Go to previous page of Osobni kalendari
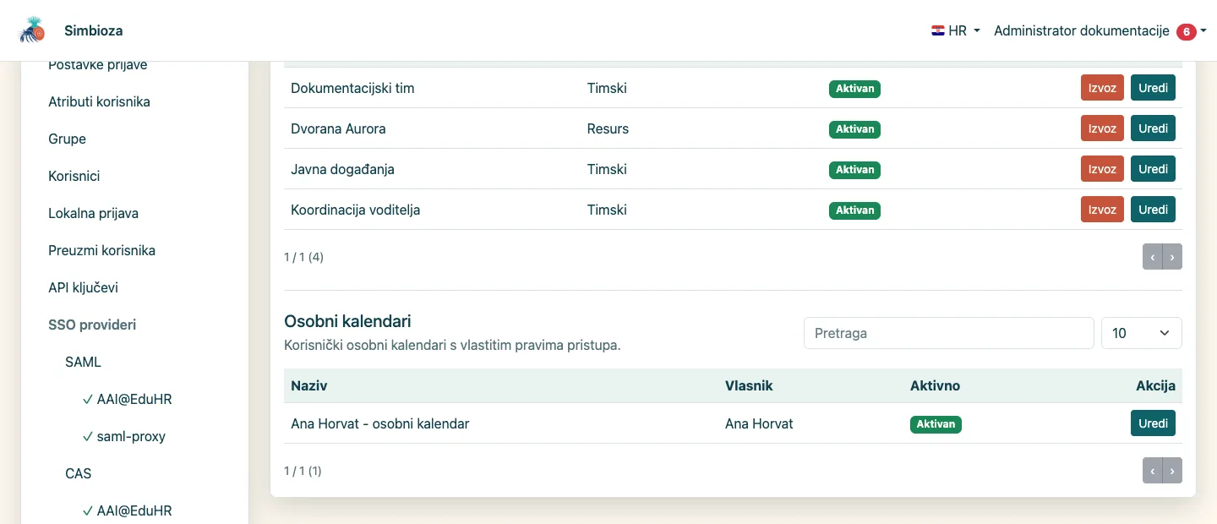Screen dimensions: 1217x524 coord(1152,471)
